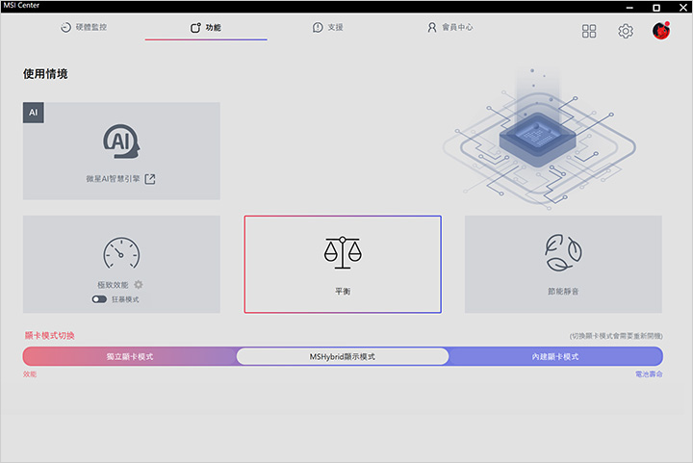Click the speedometer performance icon

(x=121, y=253)
